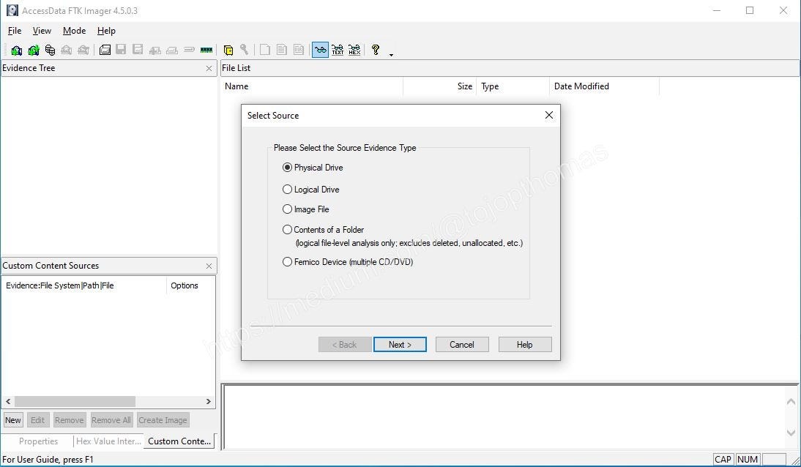
Task: Switch to the Custom Content Sources tab
Action: [179, 441]
